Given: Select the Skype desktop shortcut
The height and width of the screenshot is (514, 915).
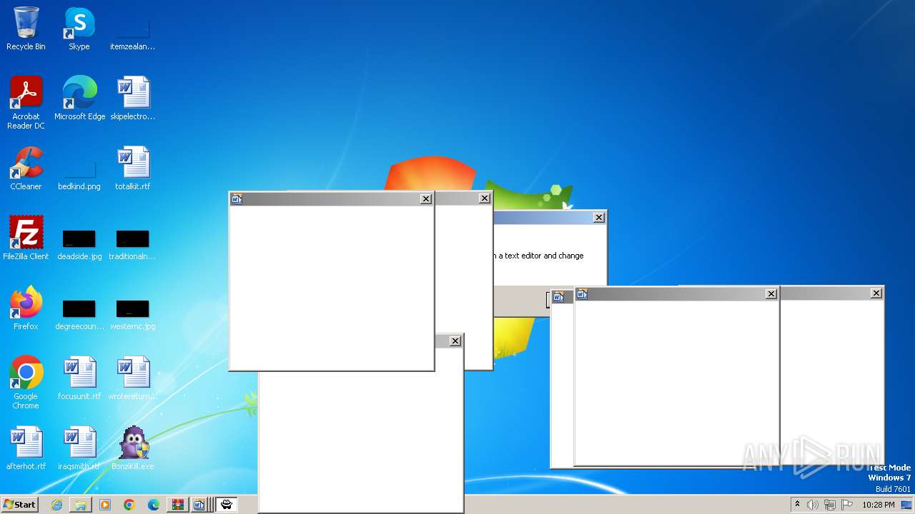Looking at the screenshot, I should pos(79,29).
